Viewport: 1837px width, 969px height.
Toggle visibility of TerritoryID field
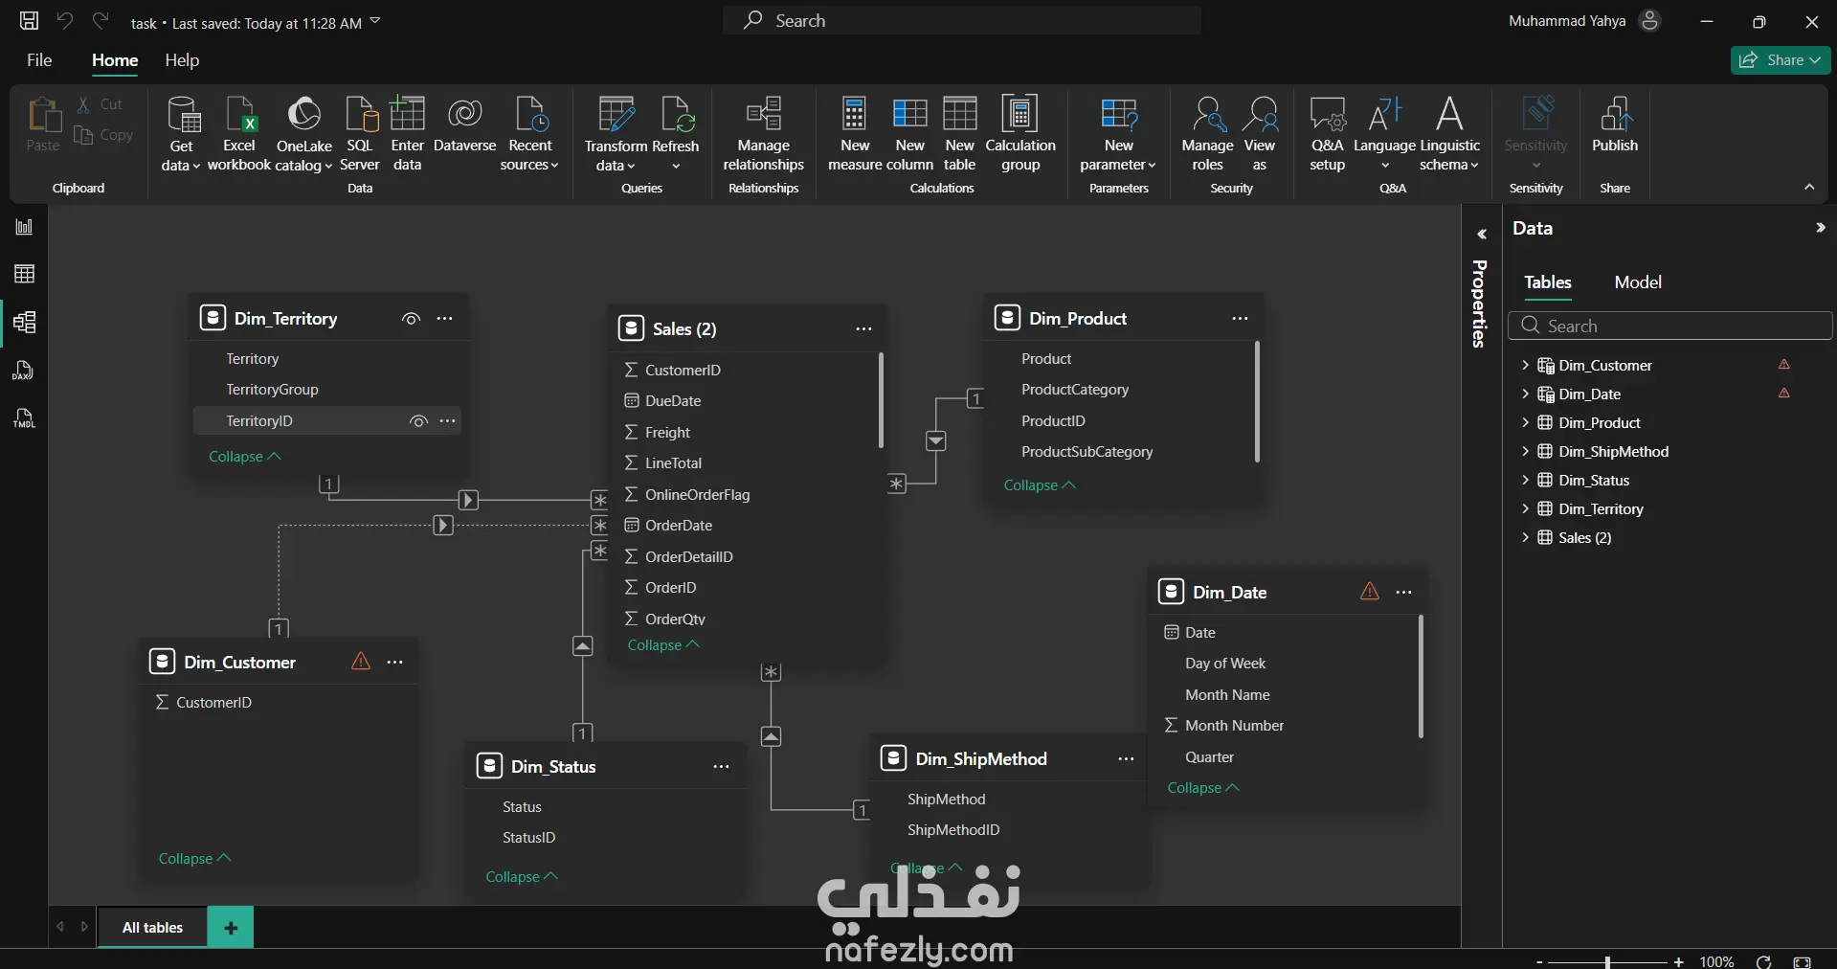pos(418,421)
